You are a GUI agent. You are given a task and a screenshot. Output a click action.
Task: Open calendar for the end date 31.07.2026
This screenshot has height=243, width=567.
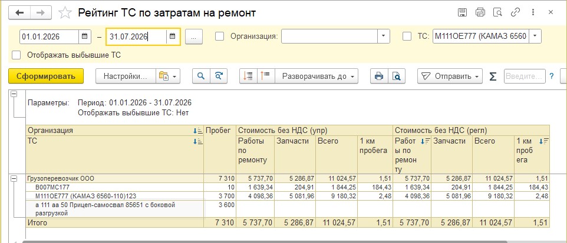(173, 36)
